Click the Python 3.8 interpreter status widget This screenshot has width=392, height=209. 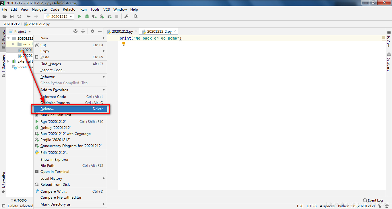356,206
